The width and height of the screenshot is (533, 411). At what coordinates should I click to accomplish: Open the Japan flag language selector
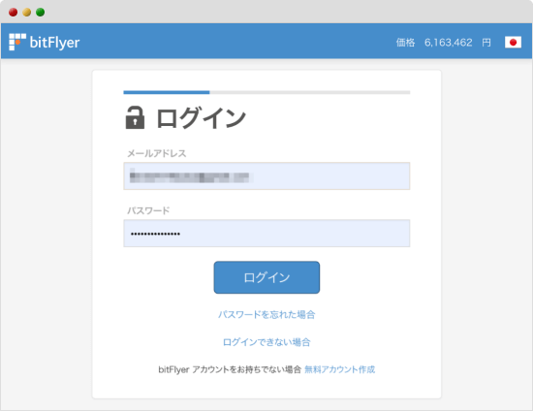point(513,42)
